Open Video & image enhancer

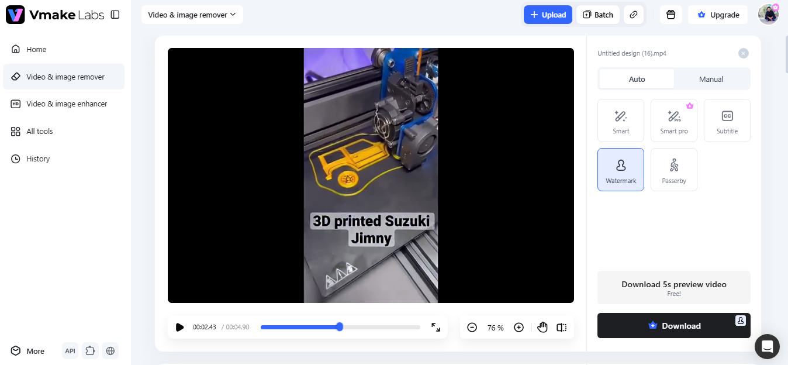click(x=64, y=104)
